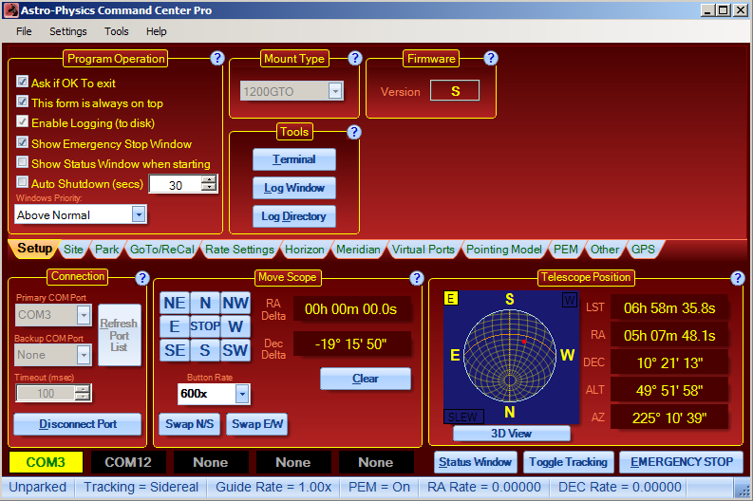Move scope to the NE
Viewport: 753px width, 501px height.
(x=175, y=303)
